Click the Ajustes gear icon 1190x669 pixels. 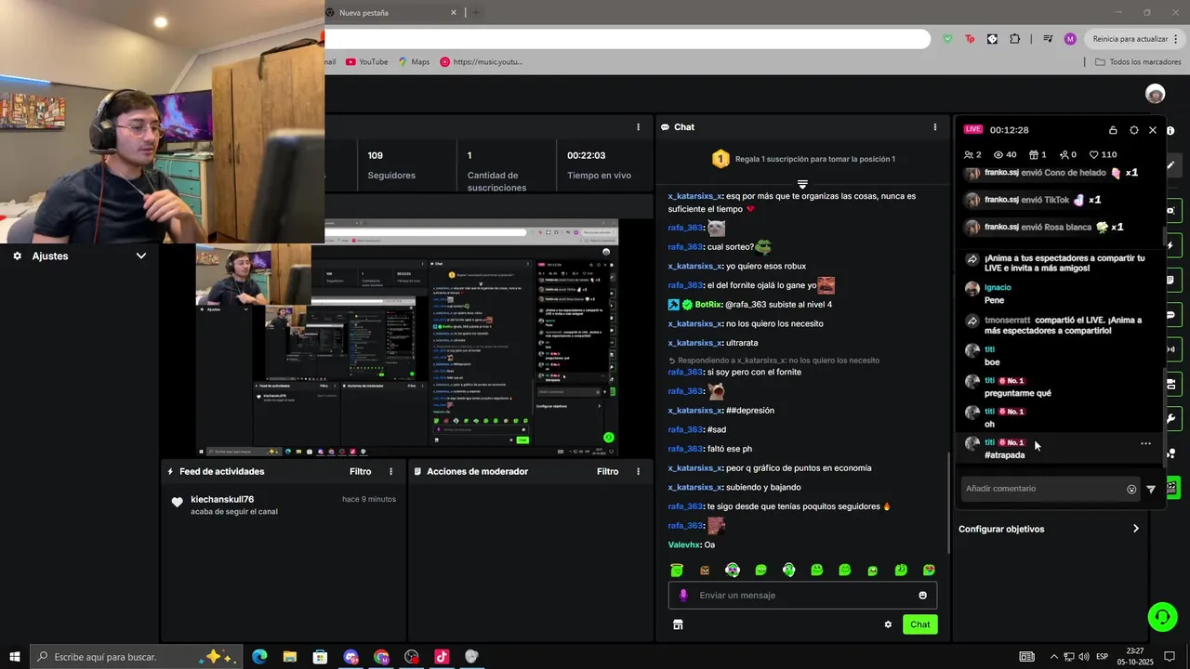17,256
